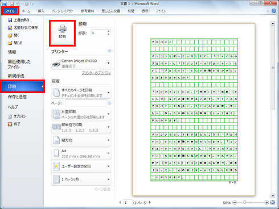Expand the すべてのページを印刷 dropdown
Image resolution: width=279 pixels, height=209 pixels.
point(81,93)
